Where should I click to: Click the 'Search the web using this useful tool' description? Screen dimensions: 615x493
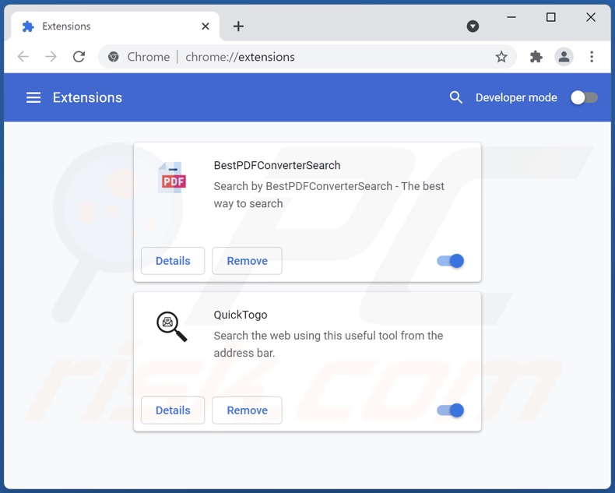click(x=329, y=344)
